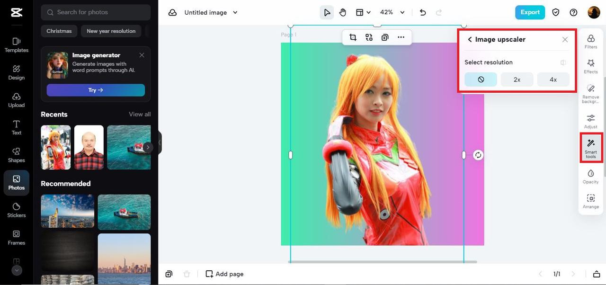The height and width of the screenshot is (285, 606).
Task: Select the cosplay girl recent thumbnail
Action: [x=56, y=147]
